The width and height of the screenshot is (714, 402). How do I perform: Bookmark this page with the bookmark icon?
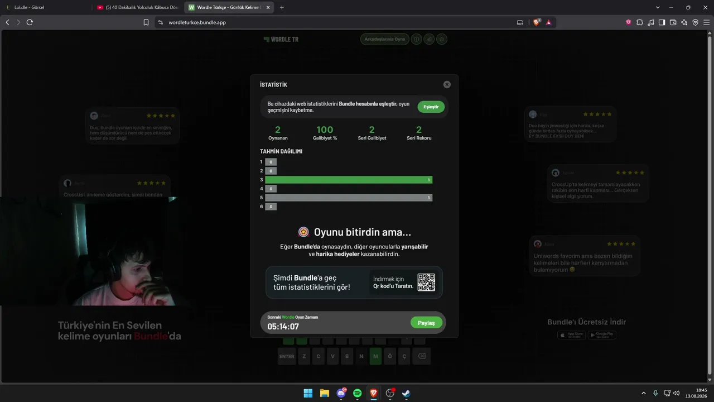tap(146, 22)
